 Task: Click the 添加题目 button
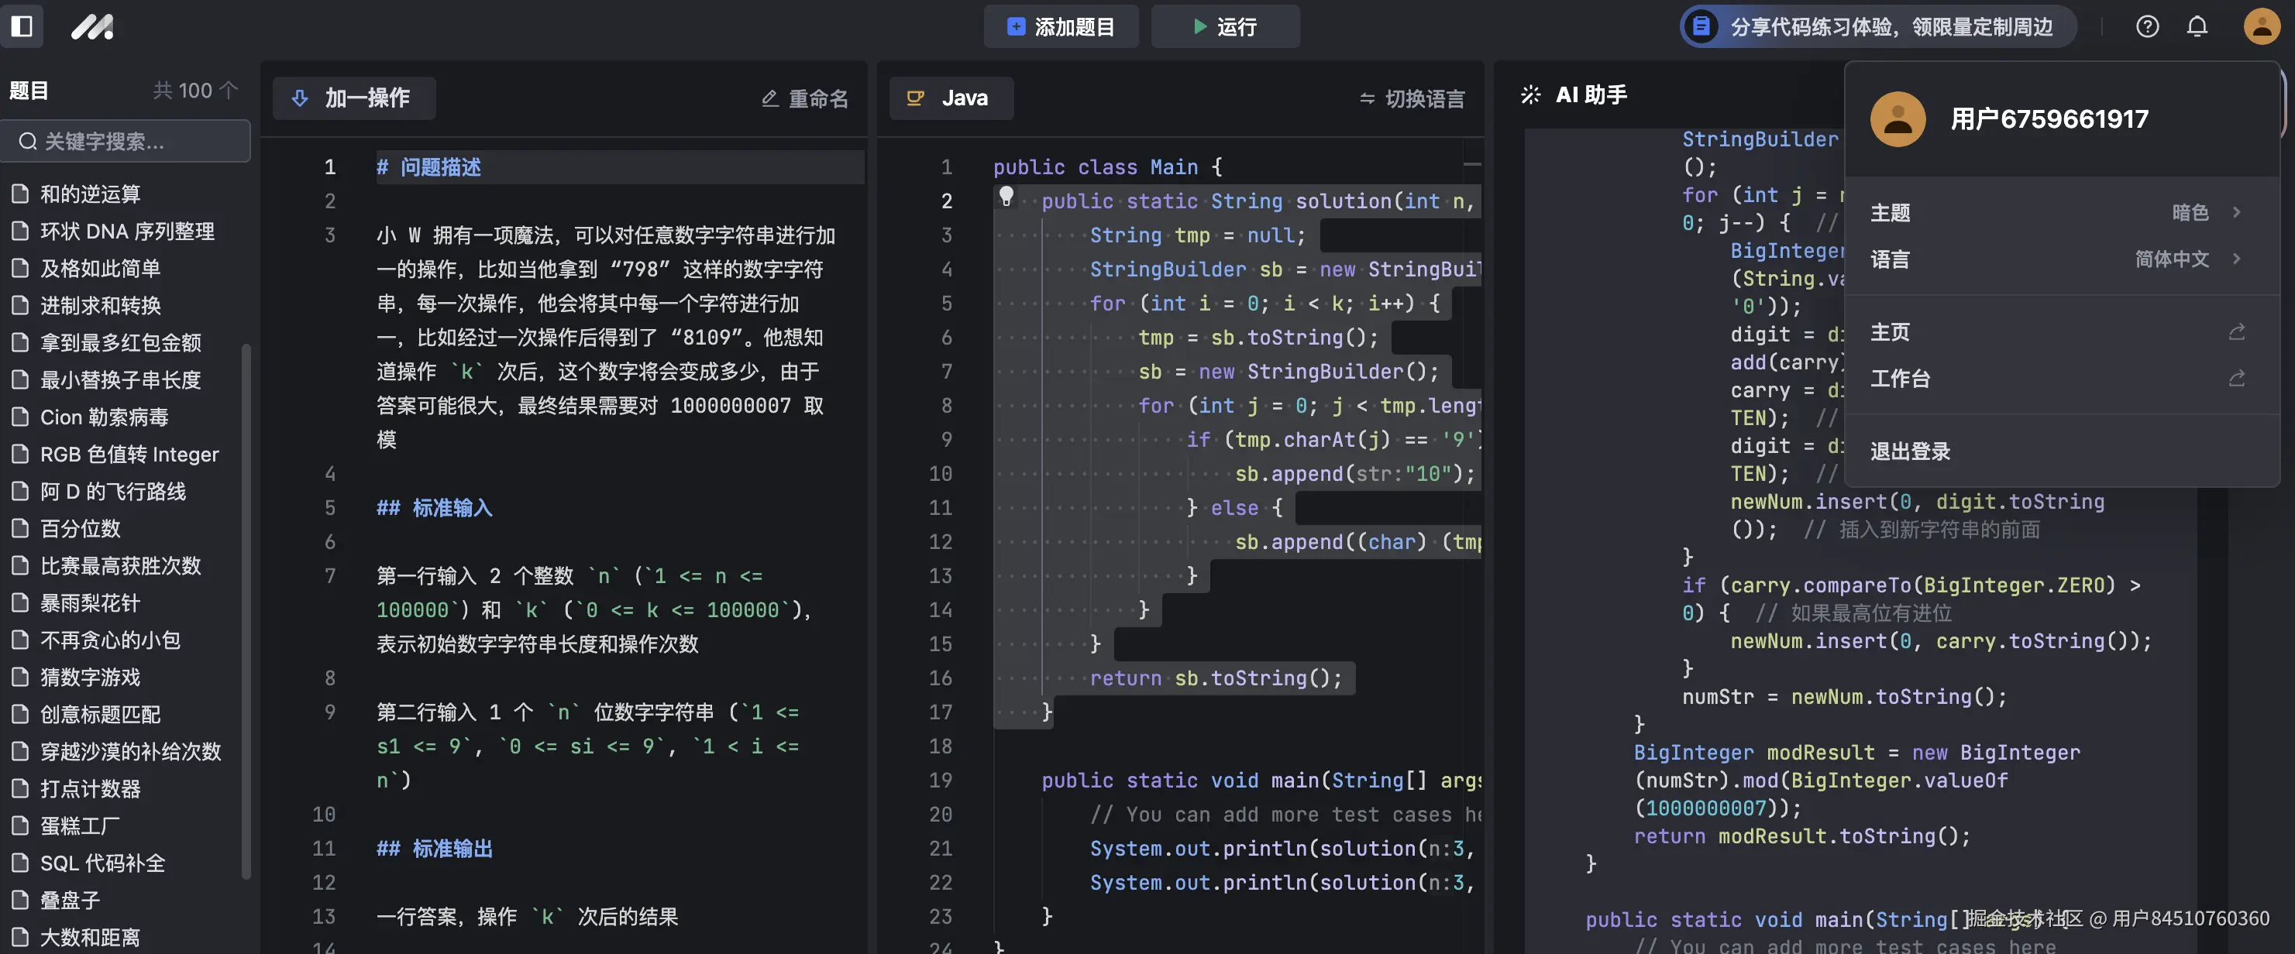coord(1060,27)
